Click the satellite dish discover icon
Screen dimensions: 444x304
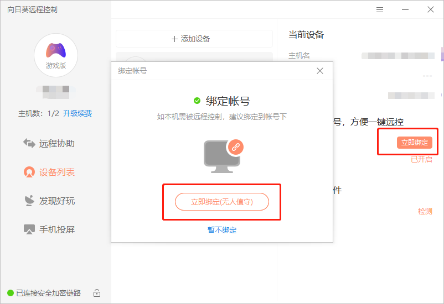pos(29,201)
